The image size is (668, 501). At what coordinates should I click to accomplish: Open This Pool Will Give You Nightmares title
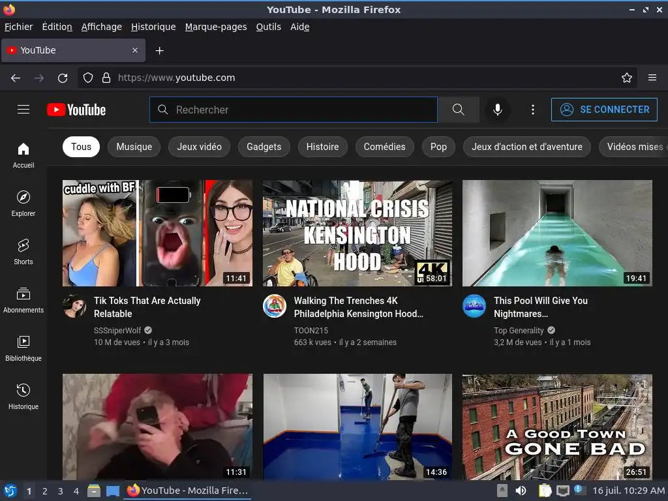[541, 307]
